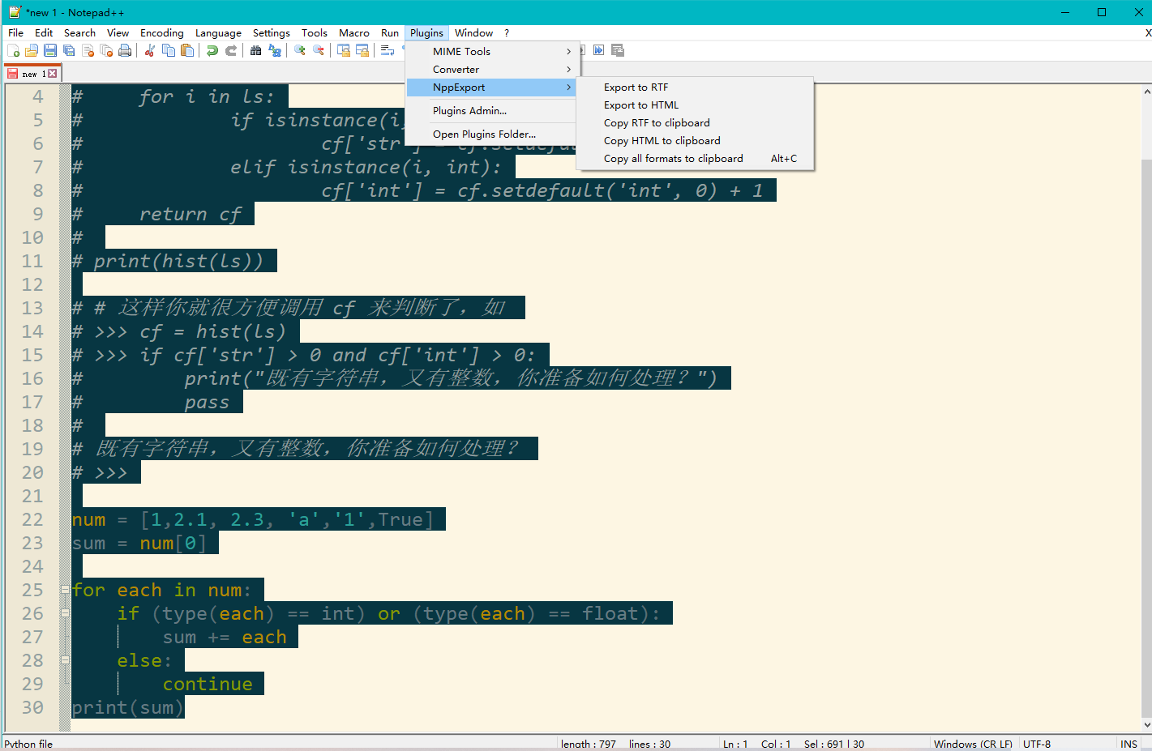This screenshot has width=1152, height=751.
Task: Create a new file with toolbar icon
Action: coord(13,50)
